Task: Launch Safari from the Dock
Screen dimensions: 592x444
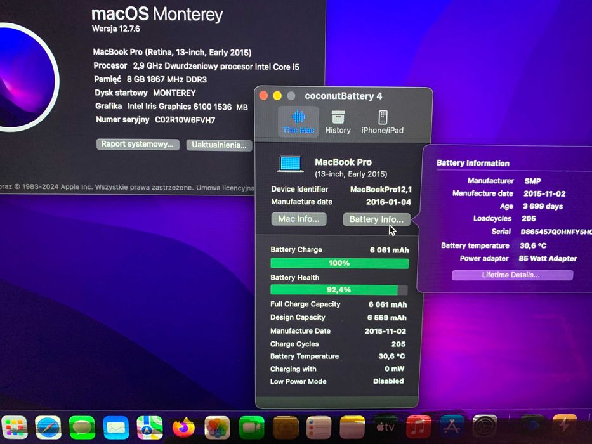Action: pyautogui.click(x=48, y=427)
